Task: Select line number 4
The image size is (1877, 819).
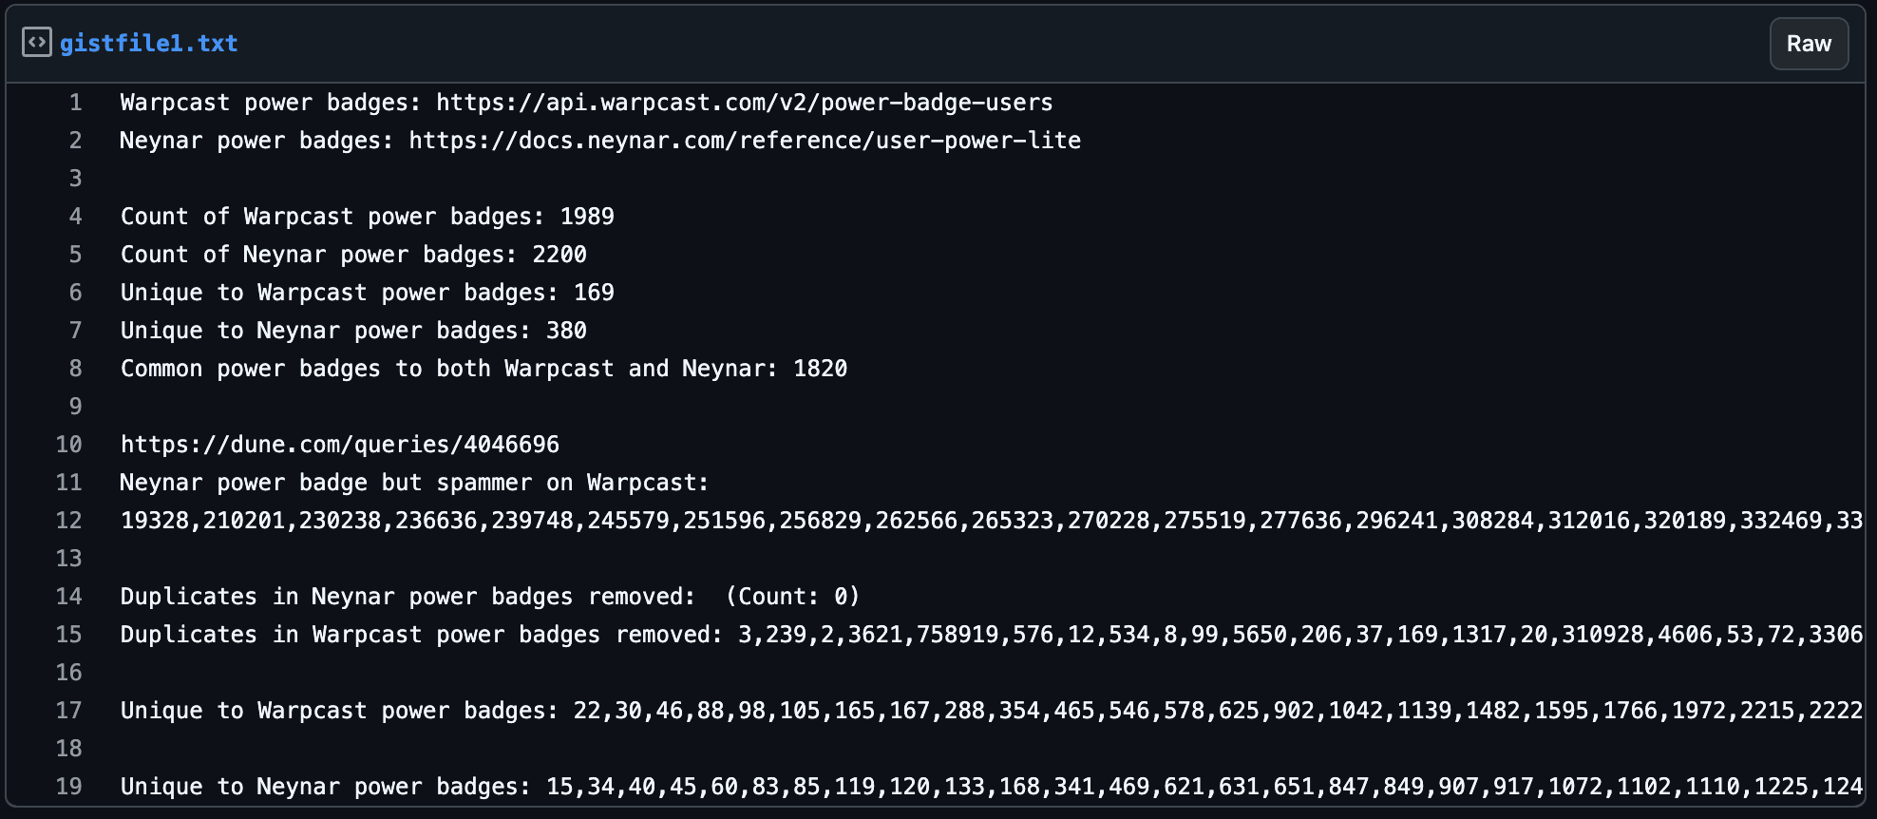Action: tap(76, 217)
